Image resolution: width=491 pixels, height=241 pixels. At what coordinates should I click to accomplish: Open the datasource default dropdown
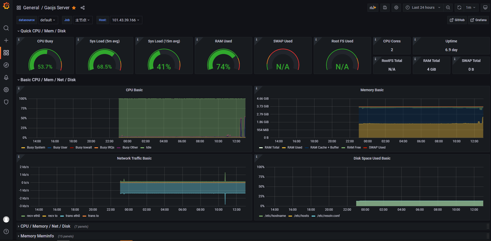coord(48,20)
